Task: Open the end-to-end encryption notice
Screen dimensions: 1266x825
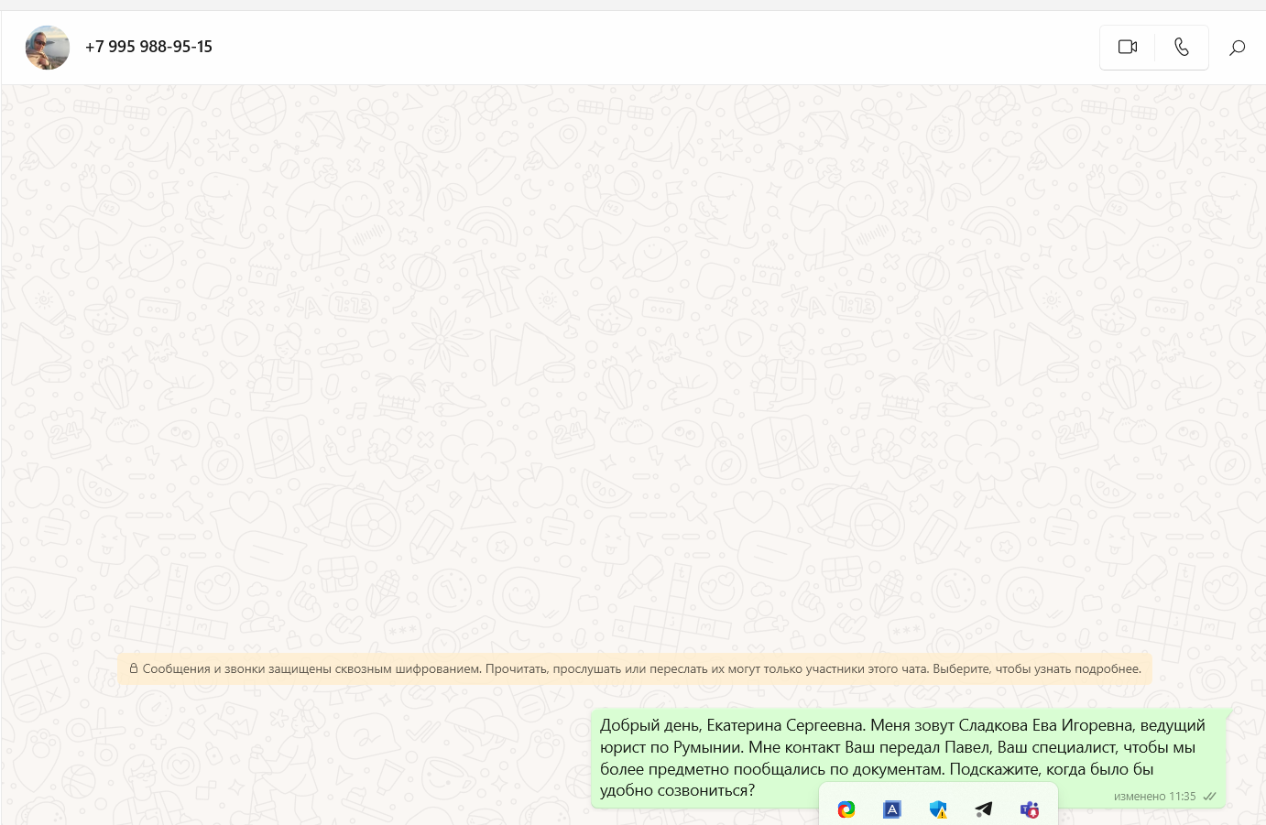Action: pos(635,669)
